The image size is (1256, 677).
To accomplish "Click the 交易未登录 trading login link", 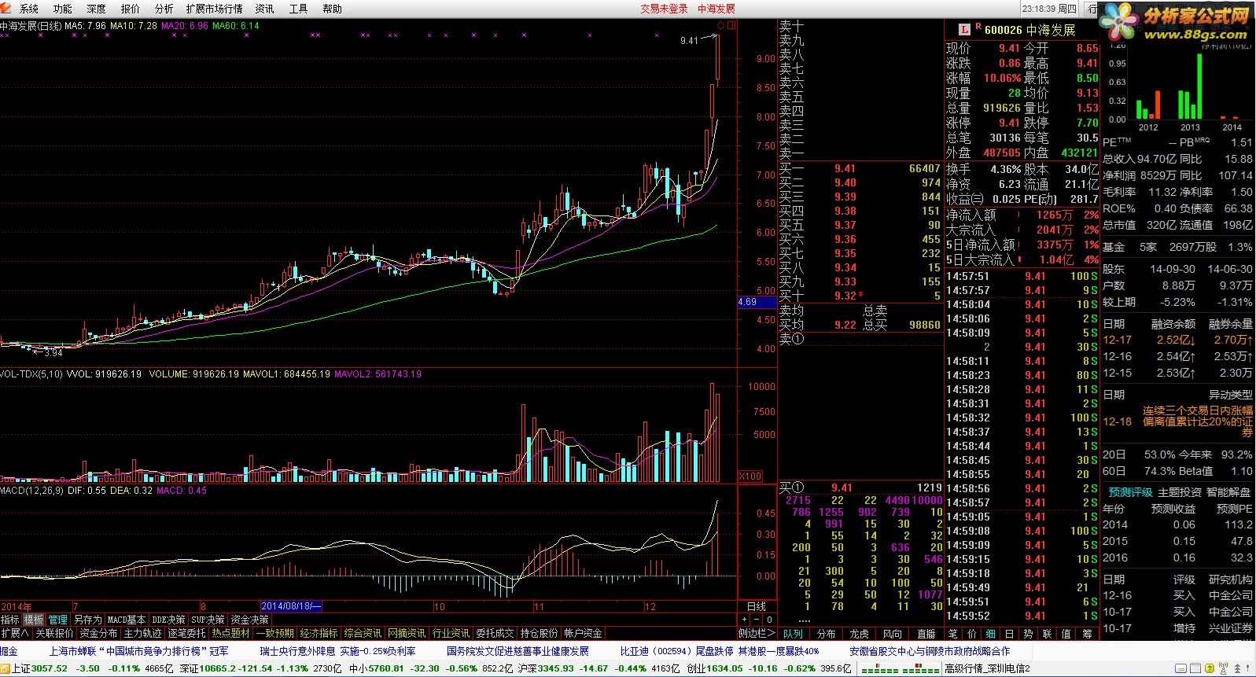I will tap(664, 9).
